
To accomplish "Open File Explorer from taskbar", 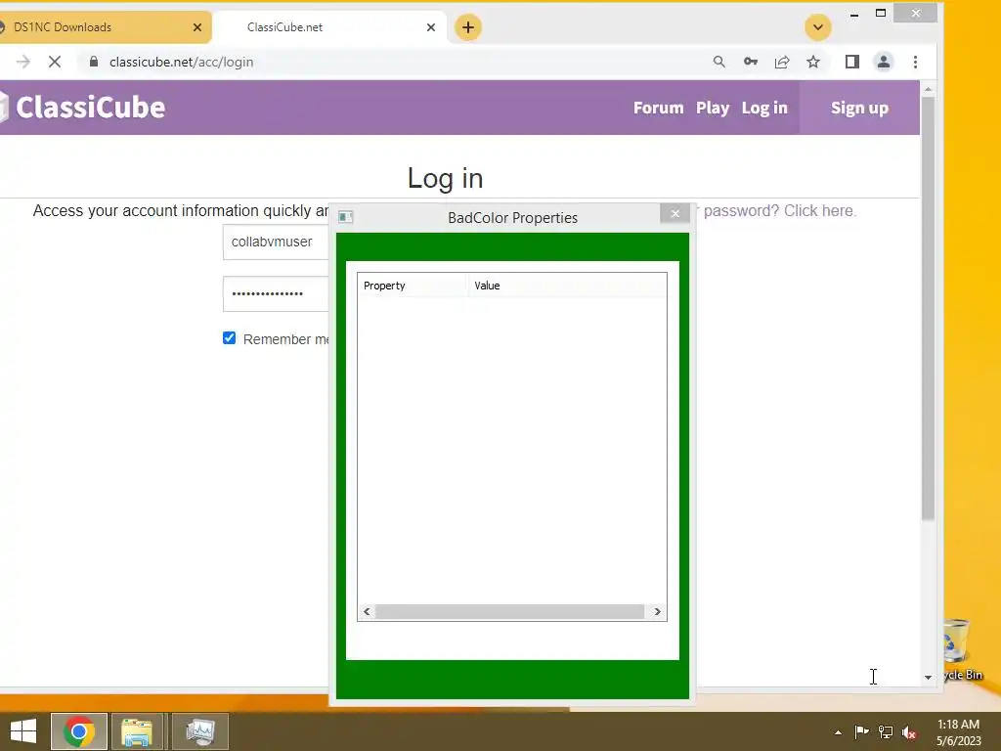I will [137, 731].
